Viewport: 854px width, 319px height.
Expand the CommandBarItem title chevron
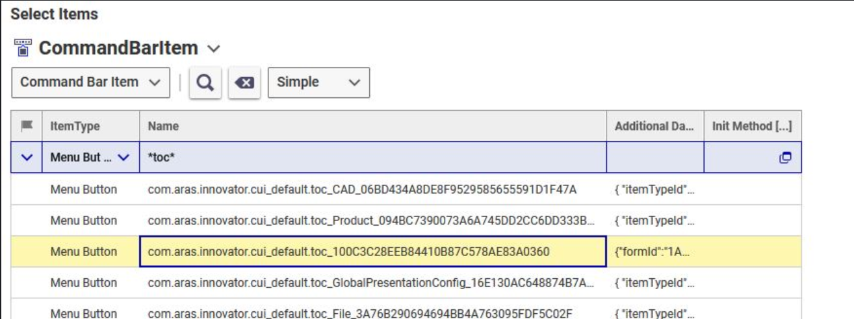(x=213, y=49)
